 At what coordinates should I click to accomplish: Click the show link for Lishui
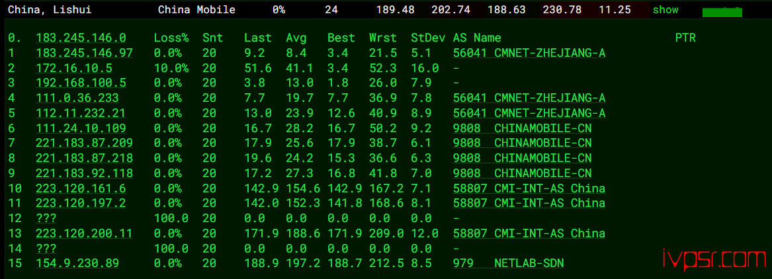665,10
